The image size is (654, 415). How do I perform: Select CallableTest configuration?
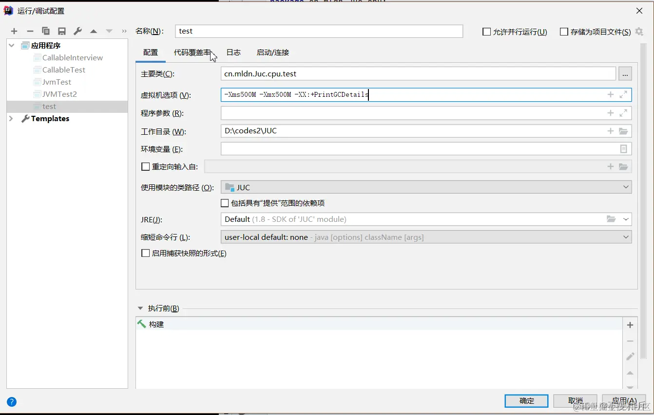tap(64, 70)
